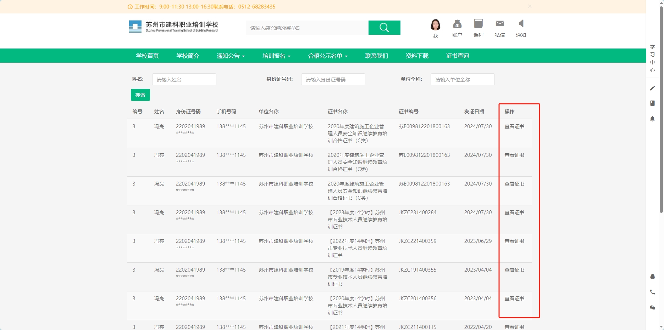Click the phone number 0512-68283435 in banner
Viewport: 664px width, 330px height.
pos(257,7)
